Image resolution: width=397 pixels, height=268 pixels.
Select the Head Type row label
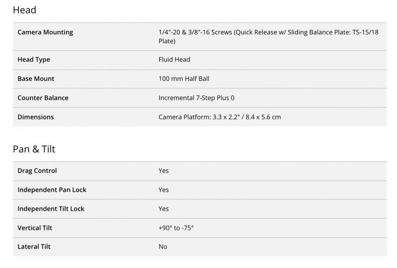[x=34, y=59]
